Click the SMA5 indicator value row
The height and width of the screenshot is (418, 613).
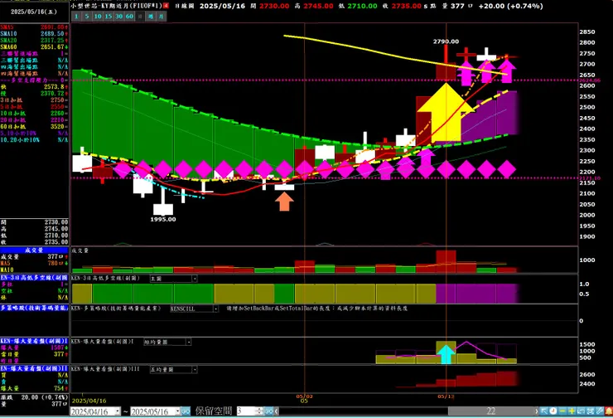35,27
